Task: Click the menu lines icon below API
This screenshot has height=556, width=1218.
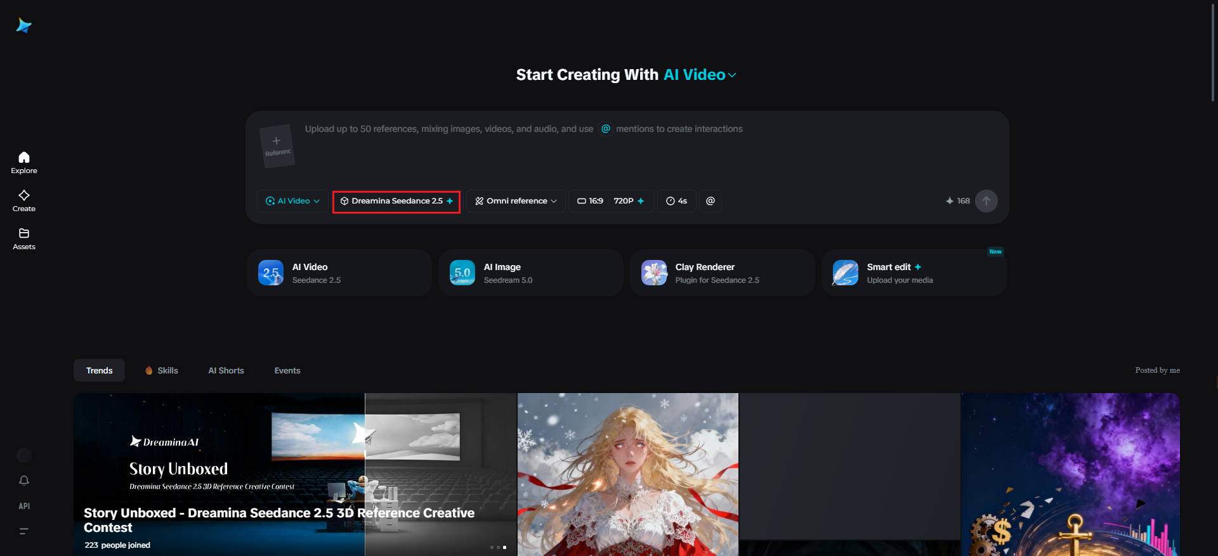Action: point(24,531)
